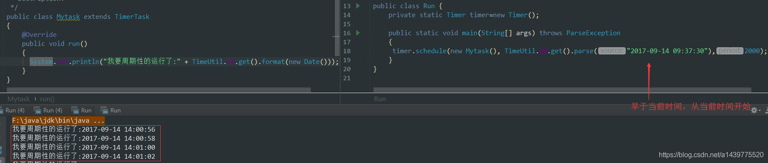
Task: Click timer.schedule method call
Action: point(419,51)
